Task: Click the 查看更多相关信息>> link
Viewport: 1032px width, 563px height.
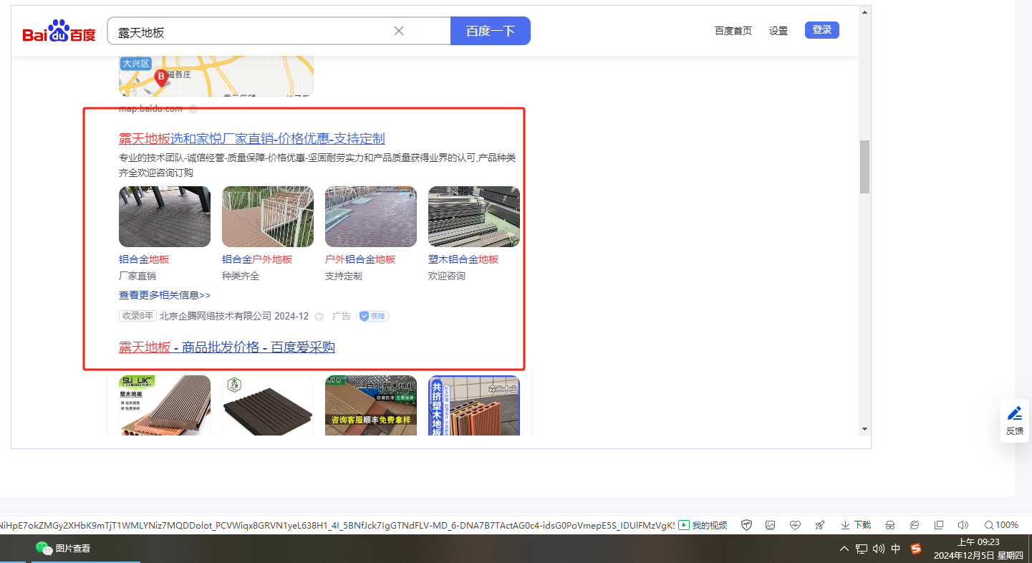Action: coord(165,295)
